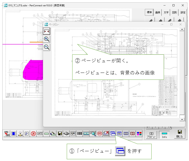Viewport: 189px width, 161px height.
Task: Toggle the Info button
Action: (164, 134)
